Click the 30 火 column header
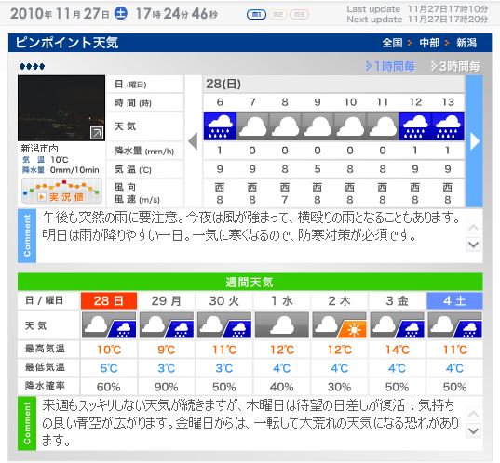 224,300
